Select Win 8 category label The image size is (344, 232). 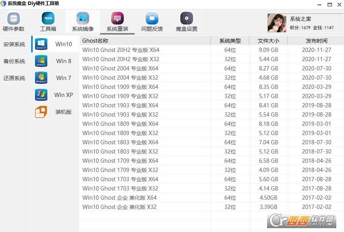63,61
